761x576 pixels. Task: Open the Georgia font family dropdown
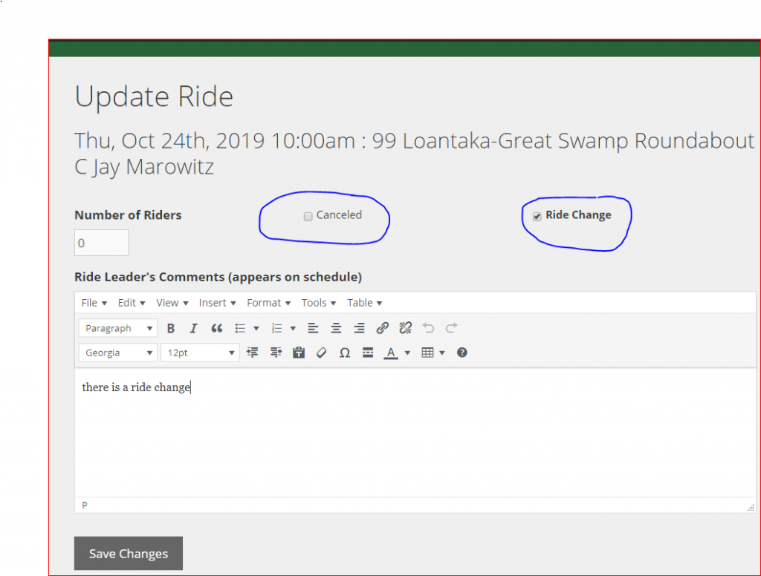click(x=117, y=353)
